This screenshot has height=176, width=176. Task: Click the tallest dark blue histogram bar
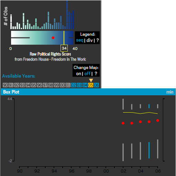[x=67, y=15]
